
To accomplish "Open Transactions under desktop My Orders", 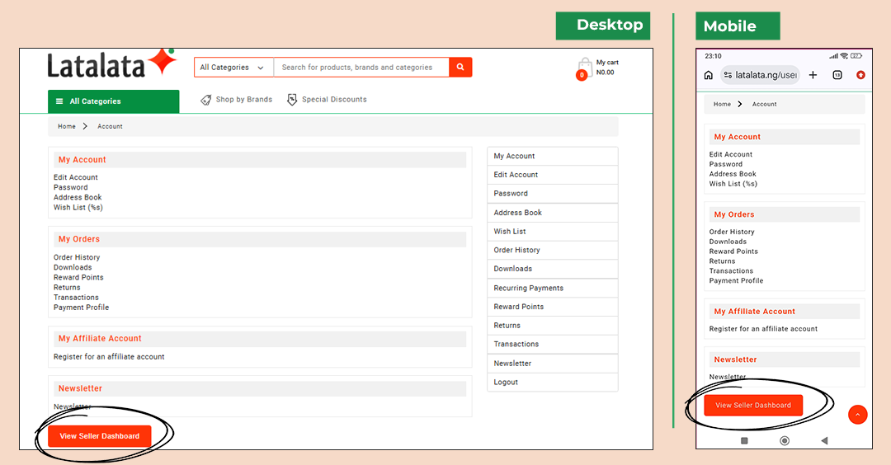I will pos(76,298).
